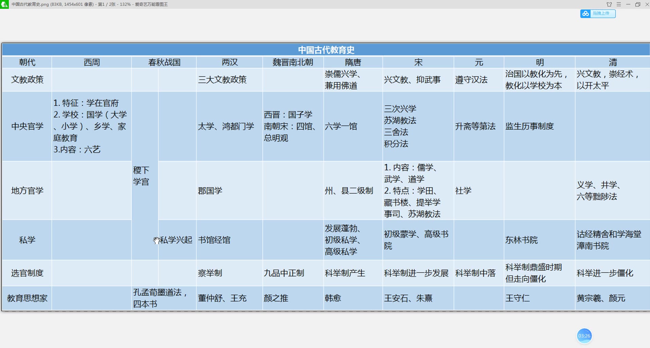The height and width of the screenshot is (348, 650).
Task: Click the 私学 row label in first column
Action: pos(27,240)
